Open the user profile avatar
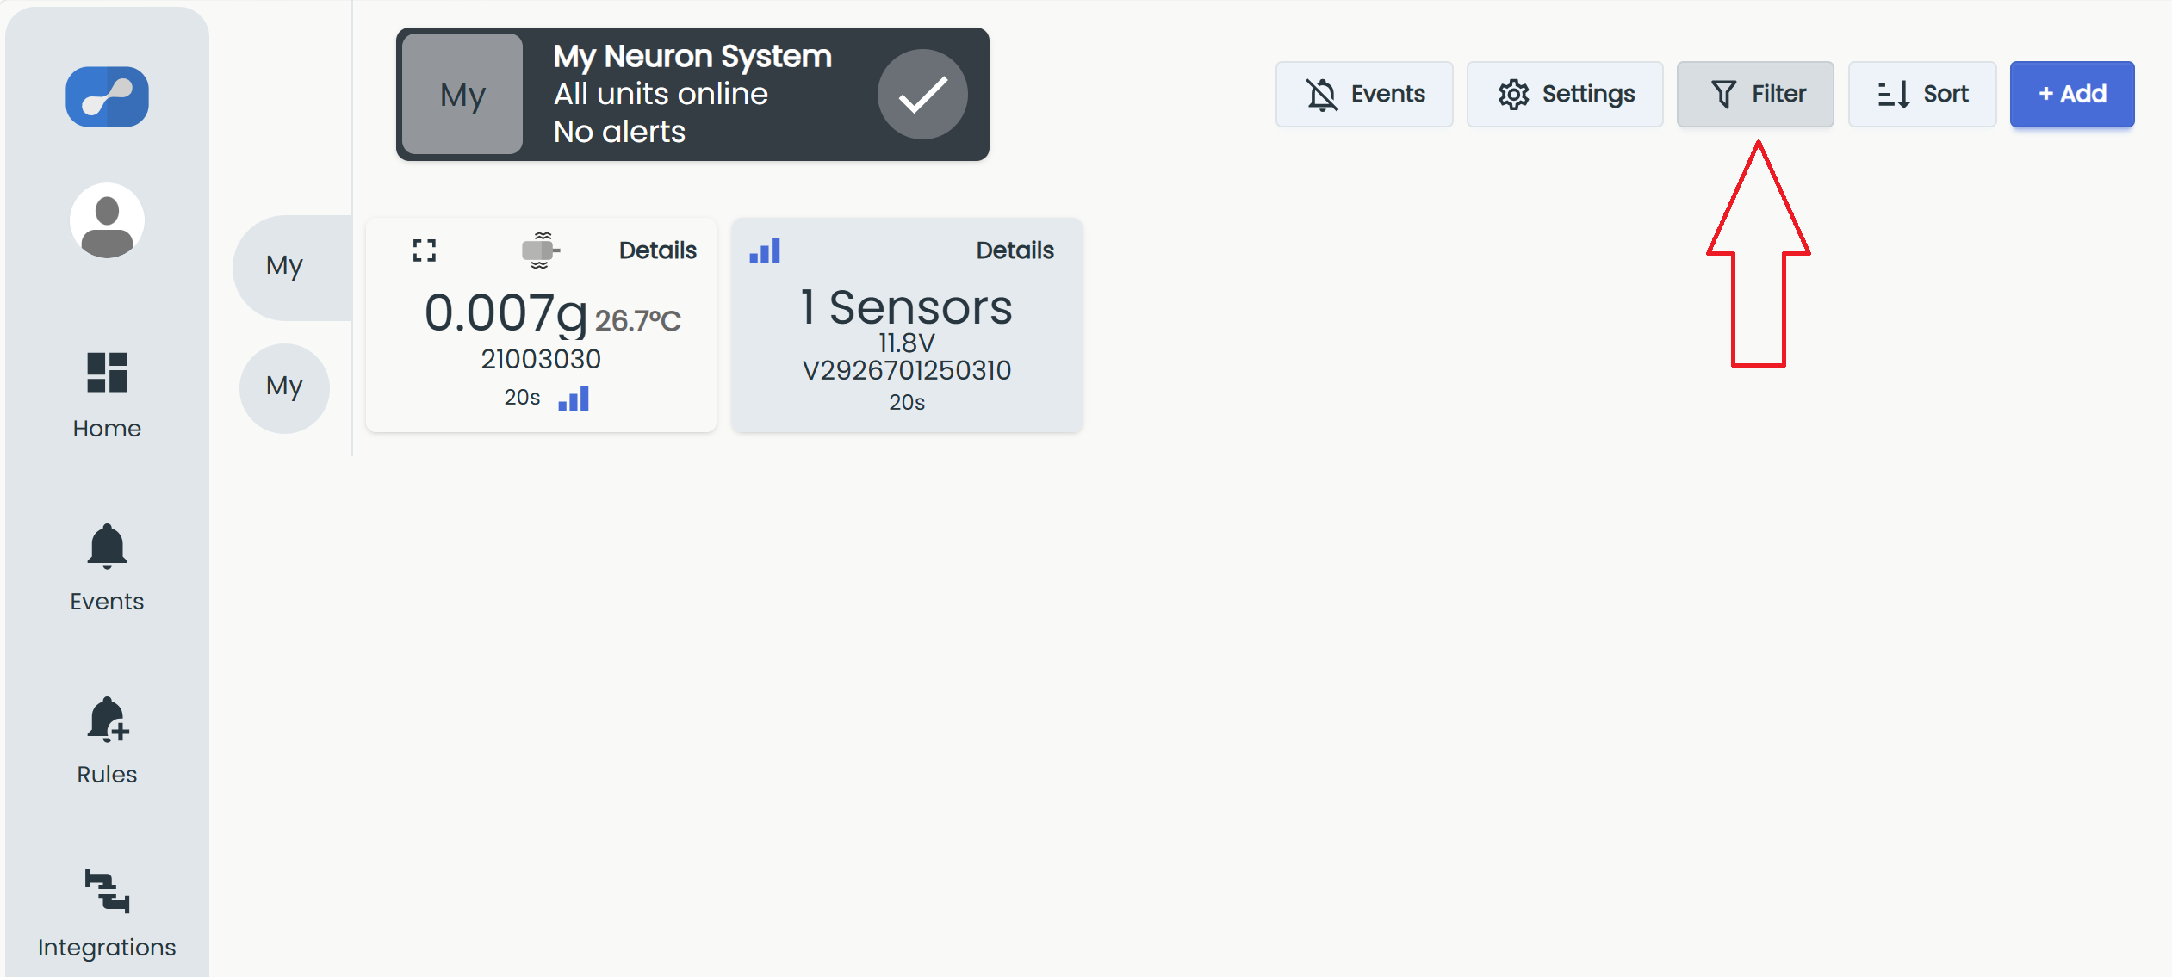 (107, 220)
